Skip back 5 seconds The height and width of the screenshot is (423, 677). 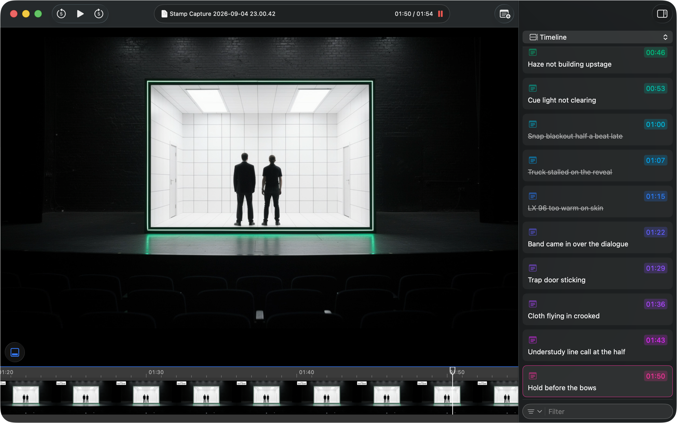(61, 14)
